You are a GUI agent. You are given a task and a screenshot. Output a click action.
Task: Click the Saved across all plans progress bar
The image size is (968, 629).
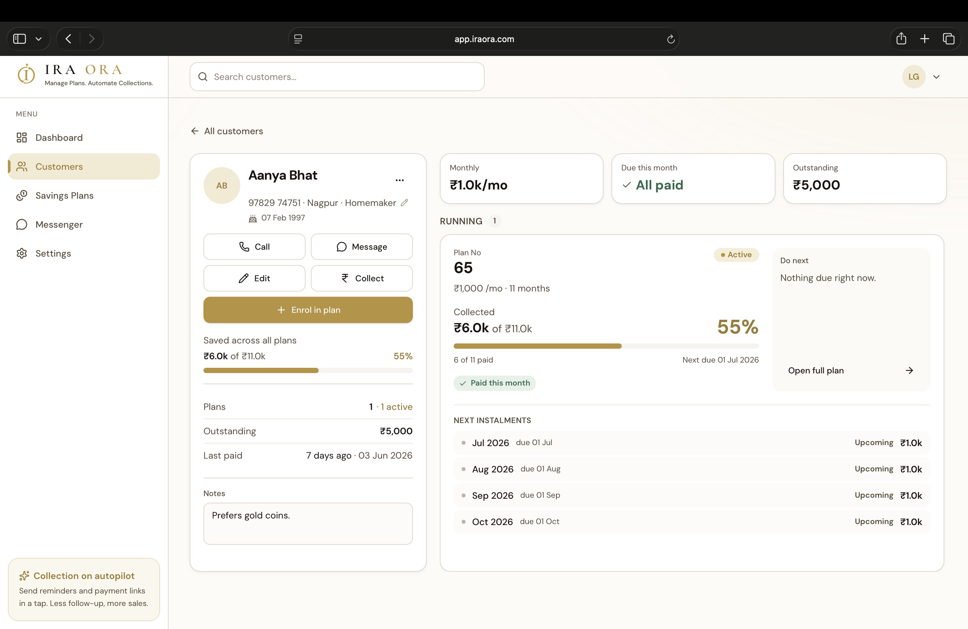[x=308, y=370]
